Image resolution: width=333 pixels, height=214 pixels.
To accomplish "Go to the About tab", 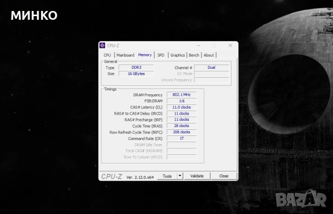I will point(209,55).
